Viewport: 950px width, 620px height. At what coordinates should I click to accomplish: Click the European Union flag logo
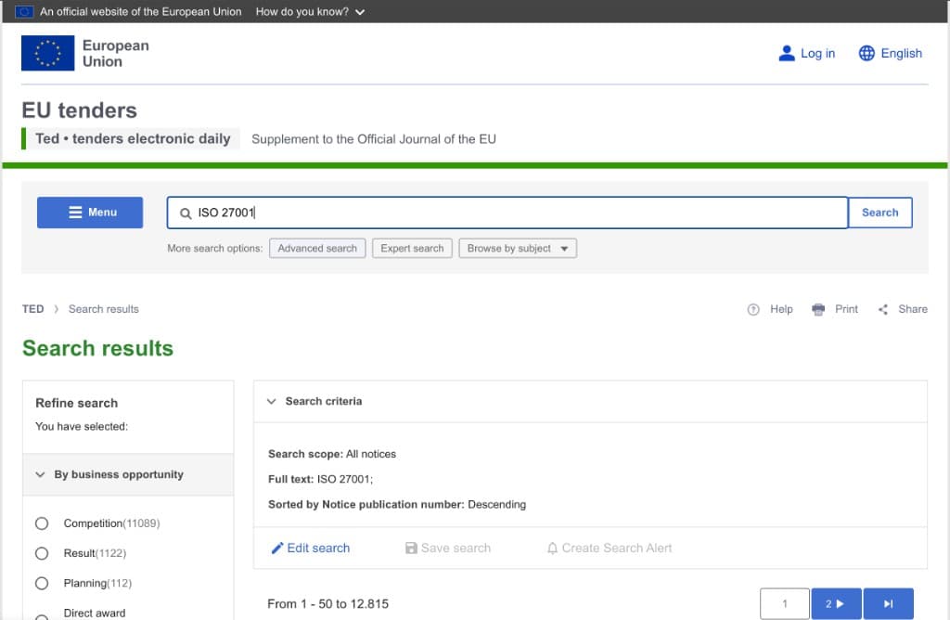(47, 53)
